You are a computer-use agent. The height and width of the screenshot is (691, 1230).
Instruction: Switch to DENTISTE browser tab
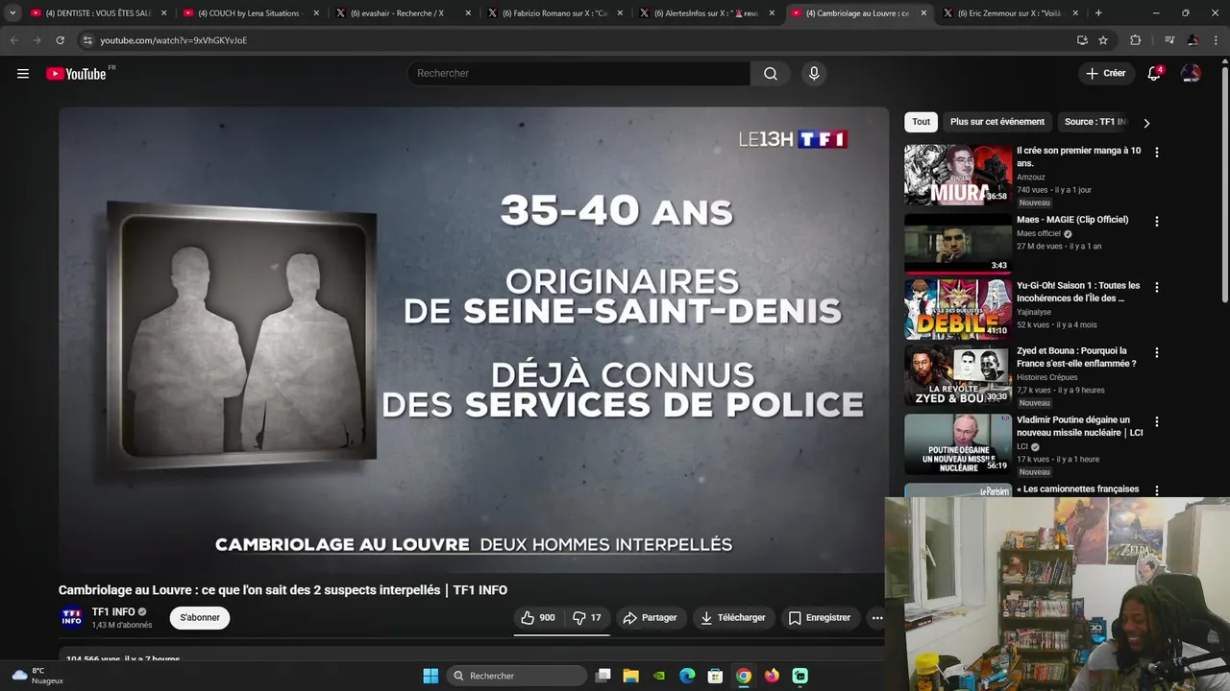[96, 13]
